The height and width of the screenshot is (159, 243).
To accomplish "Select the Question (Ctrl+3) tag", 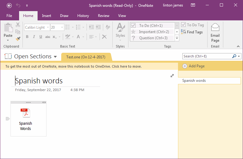I will coord(152,38).
